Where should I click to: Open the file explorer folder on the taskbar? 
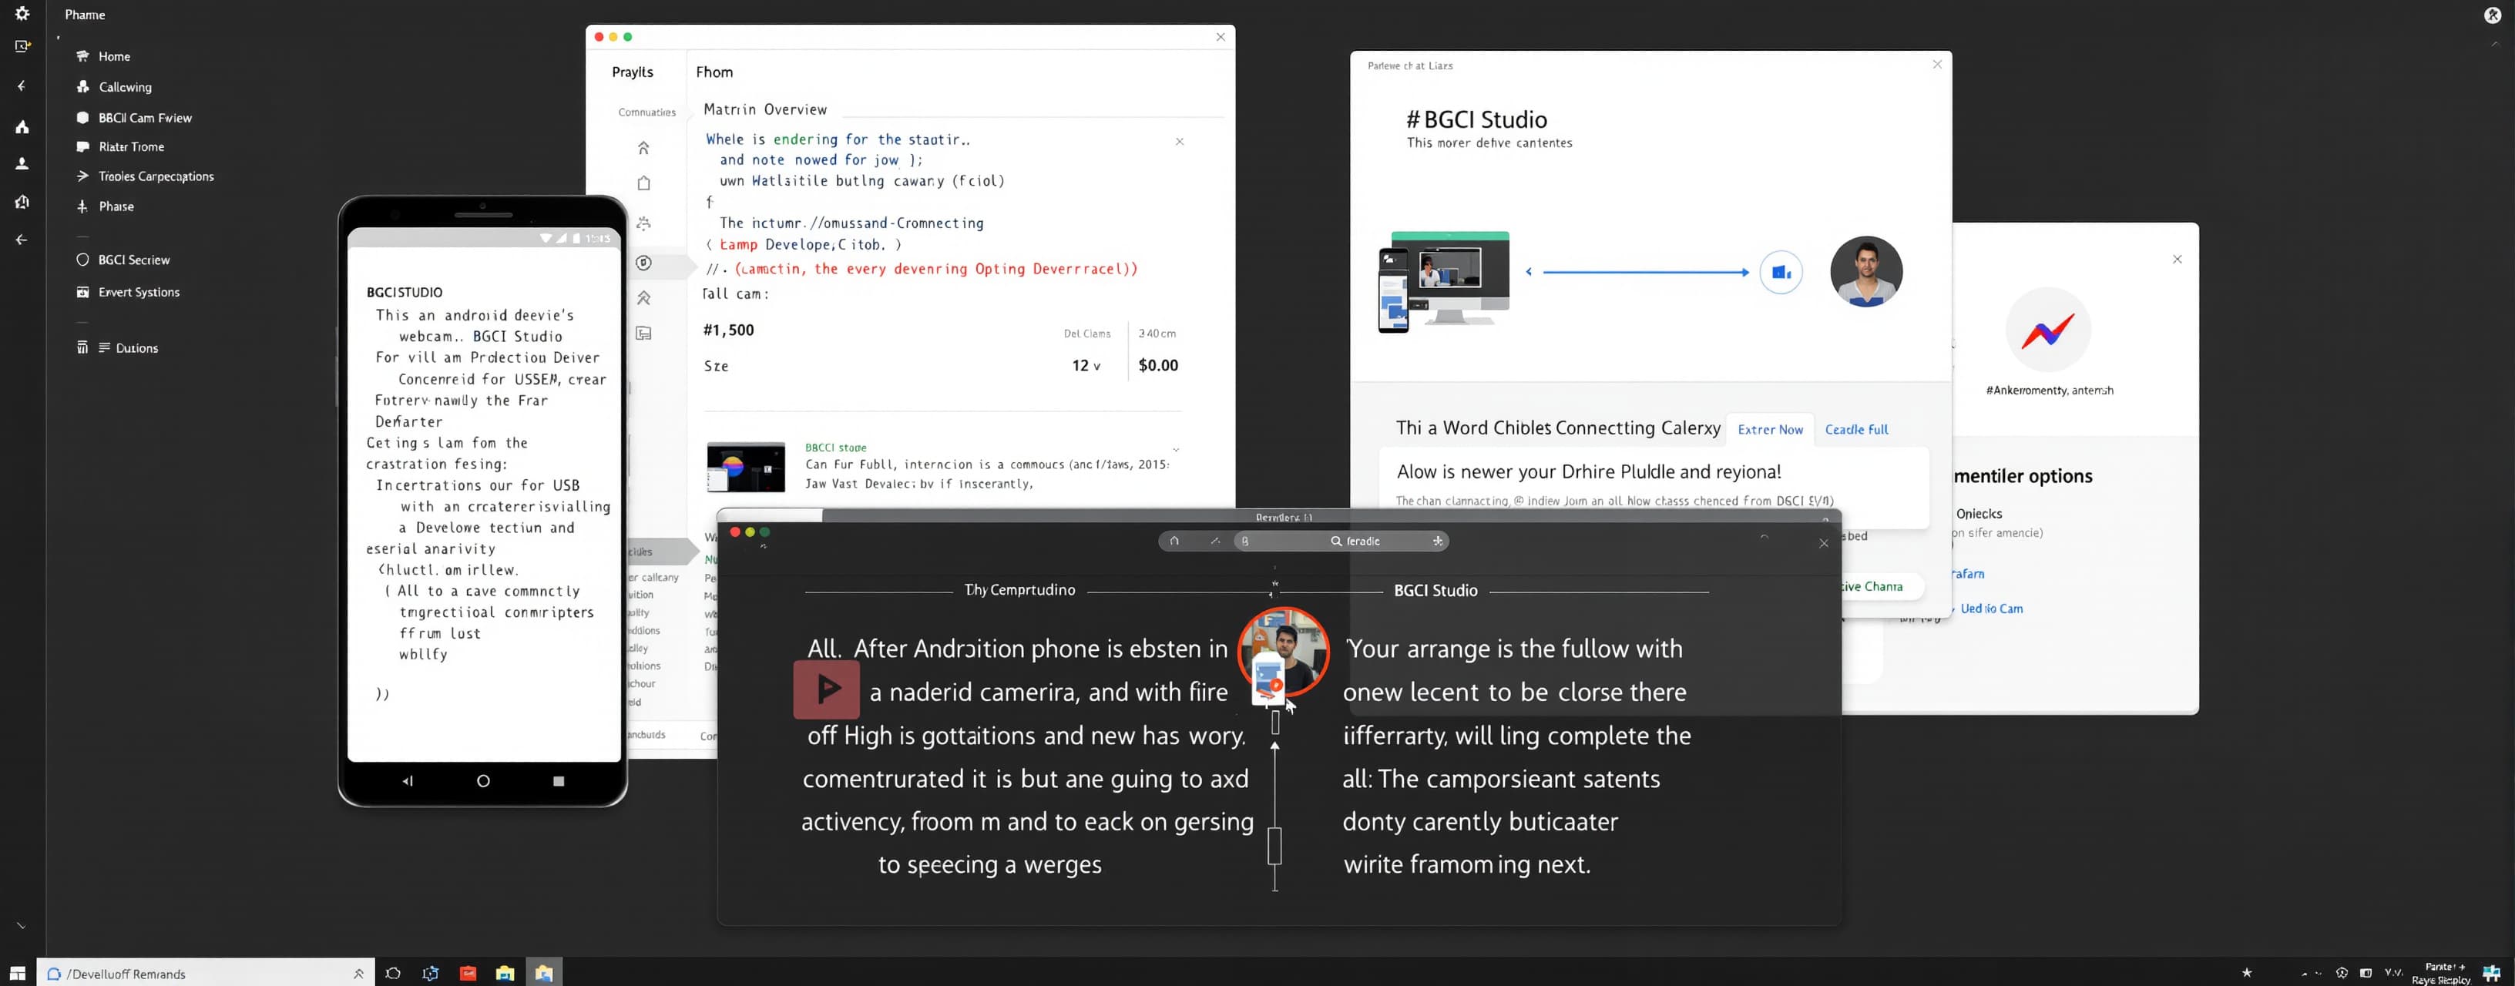[x=505, y=974]
